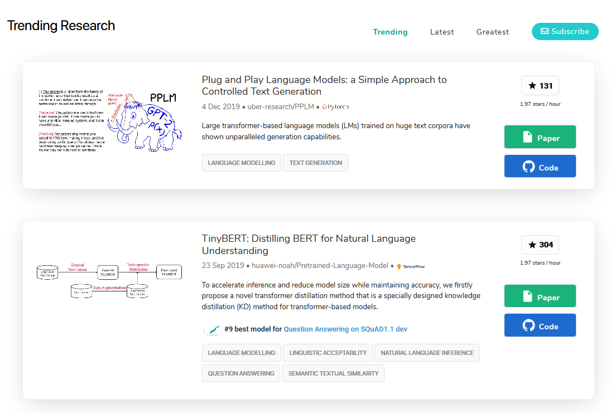
Task: Select the LINGUISTIC ACCEPTABILITY tag
Action: (328, 353)
